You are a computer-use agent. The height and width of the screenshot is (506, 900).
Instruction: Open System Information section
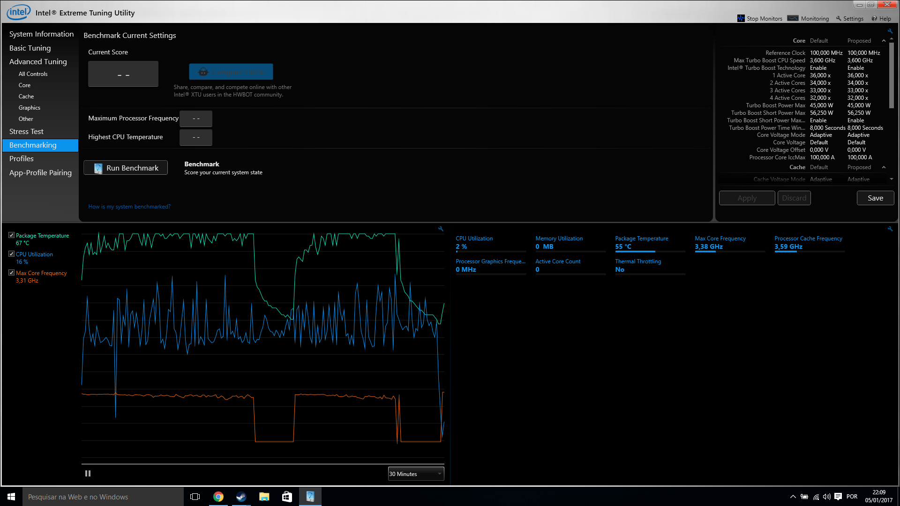(41, 34)
